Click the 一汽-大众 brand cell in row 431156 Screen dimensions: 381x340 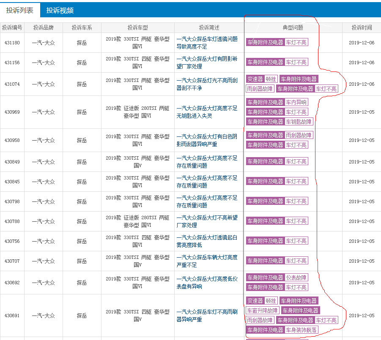click(44, 63)
